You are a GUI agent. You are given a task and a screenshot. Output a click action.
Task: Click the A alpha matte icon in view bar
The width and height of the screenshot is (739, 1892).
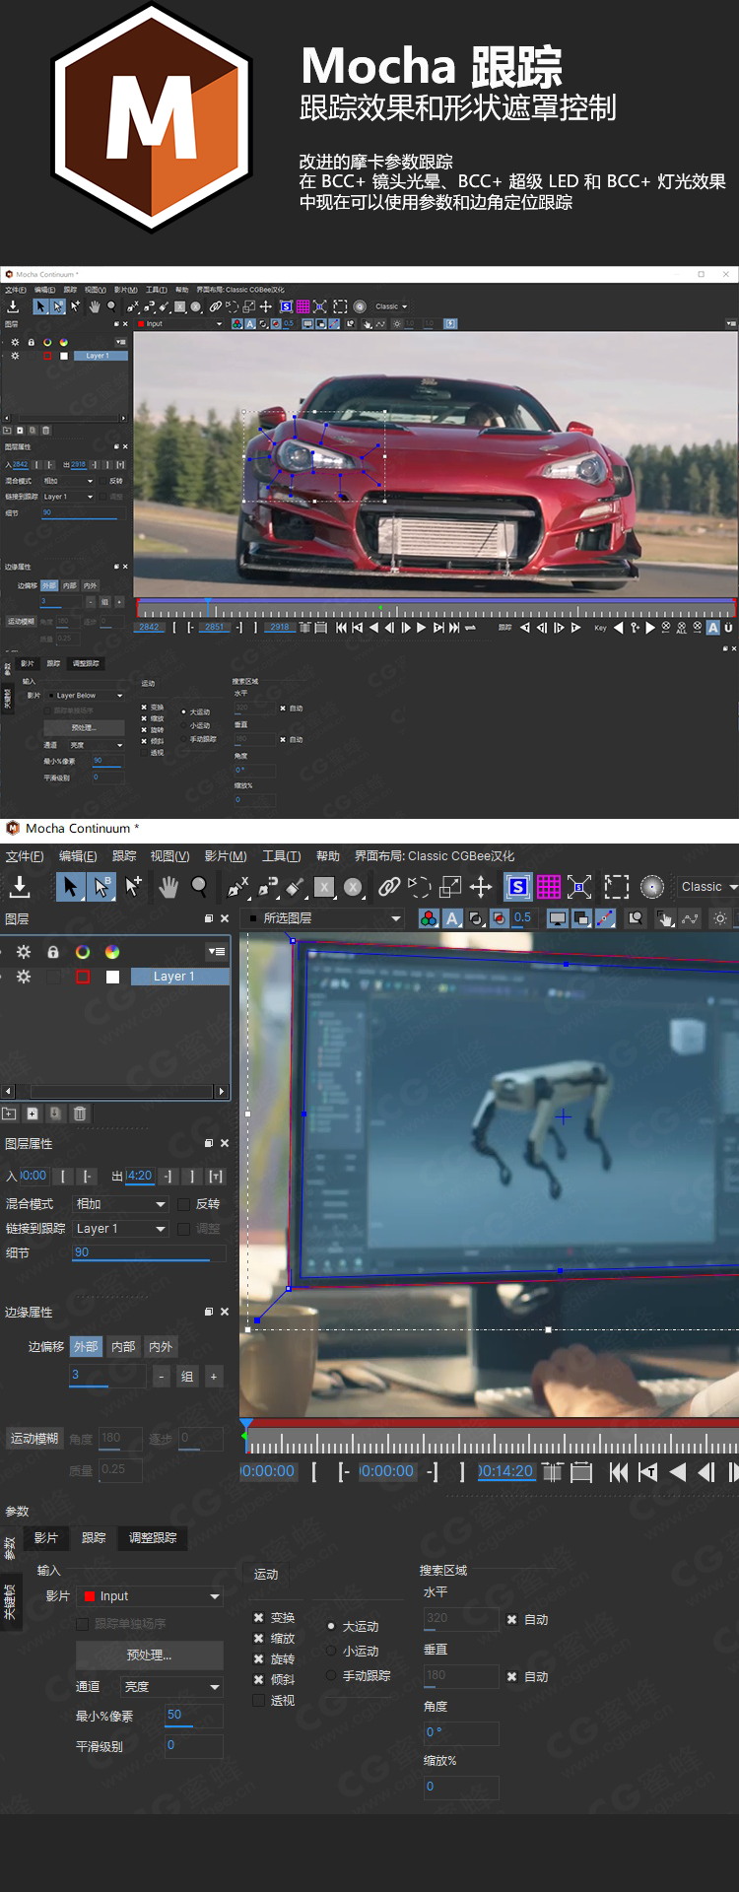coord(452,918)
